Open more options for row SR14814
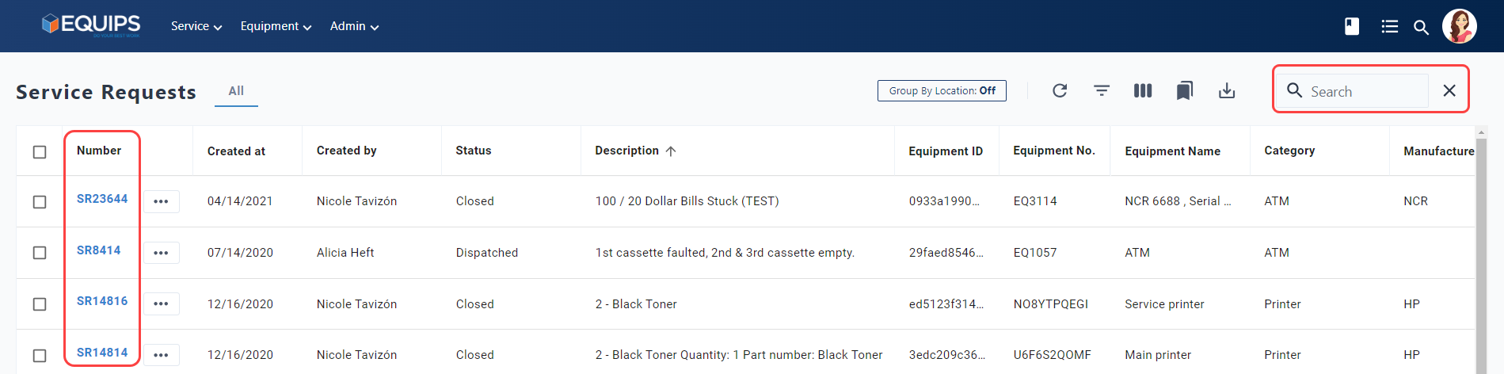1504x374 pixels. coord(161,355)
